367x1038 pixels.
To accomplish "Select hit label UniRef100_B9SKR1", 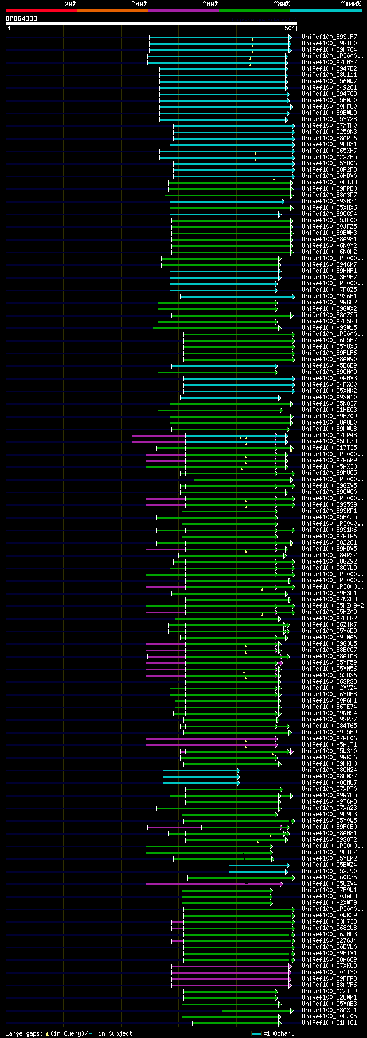I will pos(329,511).
